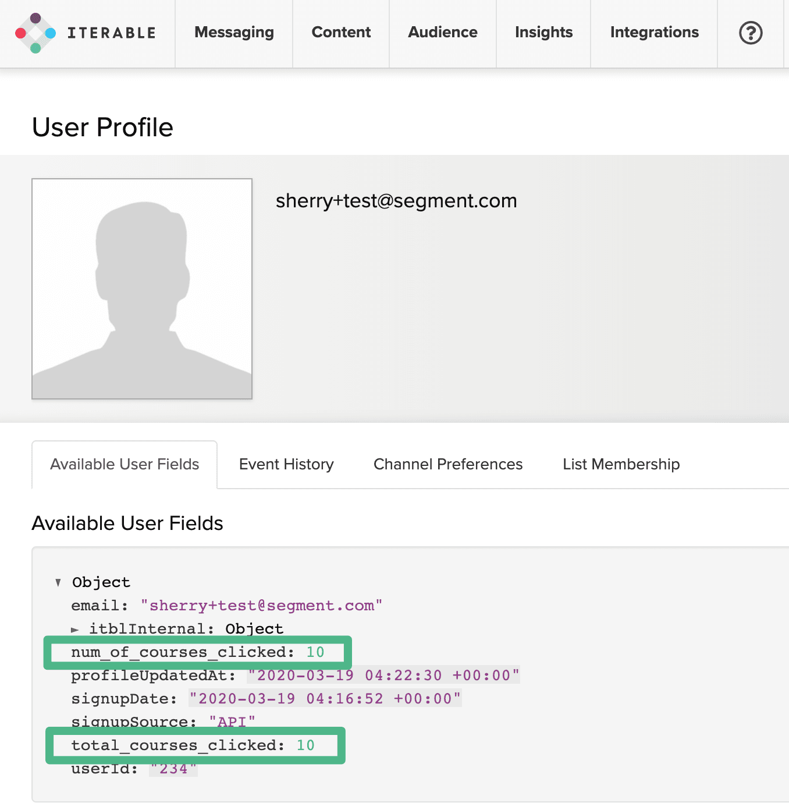Collapse the Object tree node
The width and height of the screenshot is (789, 806).
[x=58, y=582]
